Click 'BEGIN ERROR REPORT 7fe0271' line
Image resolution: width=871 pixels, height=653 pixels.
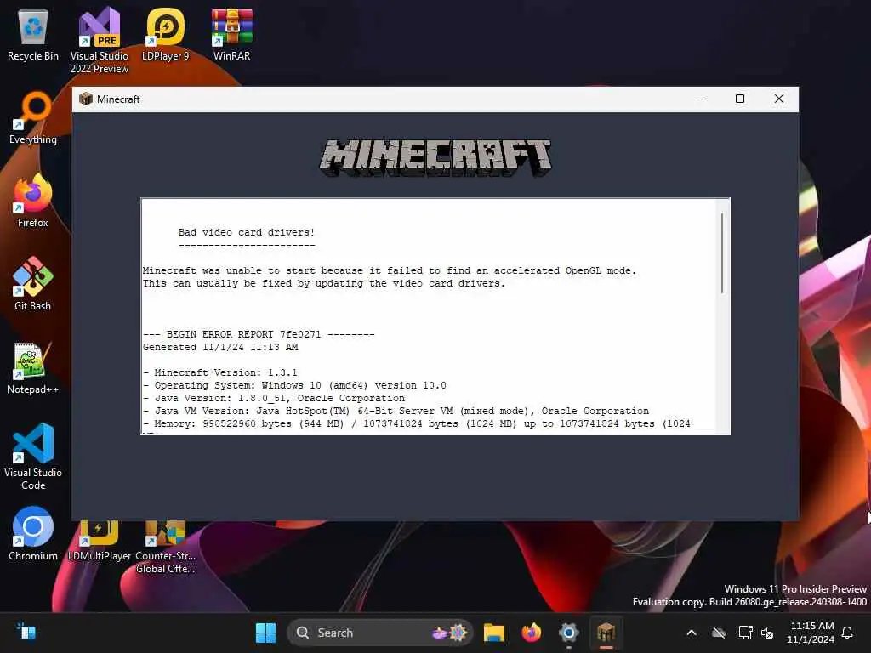259,334
